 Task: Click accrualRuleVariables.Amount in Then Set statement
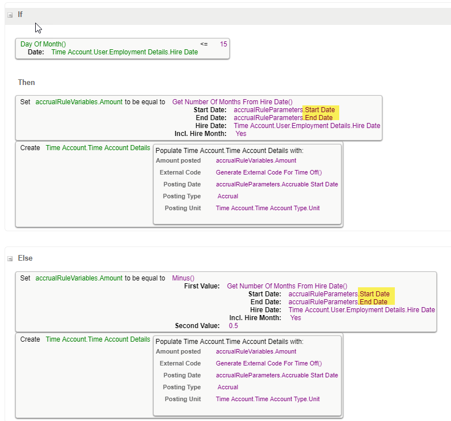pyautogui.click(x=79, y=102)
